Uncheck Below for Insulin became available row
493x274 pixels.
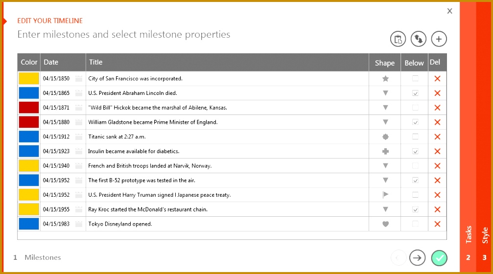point(415,151)
